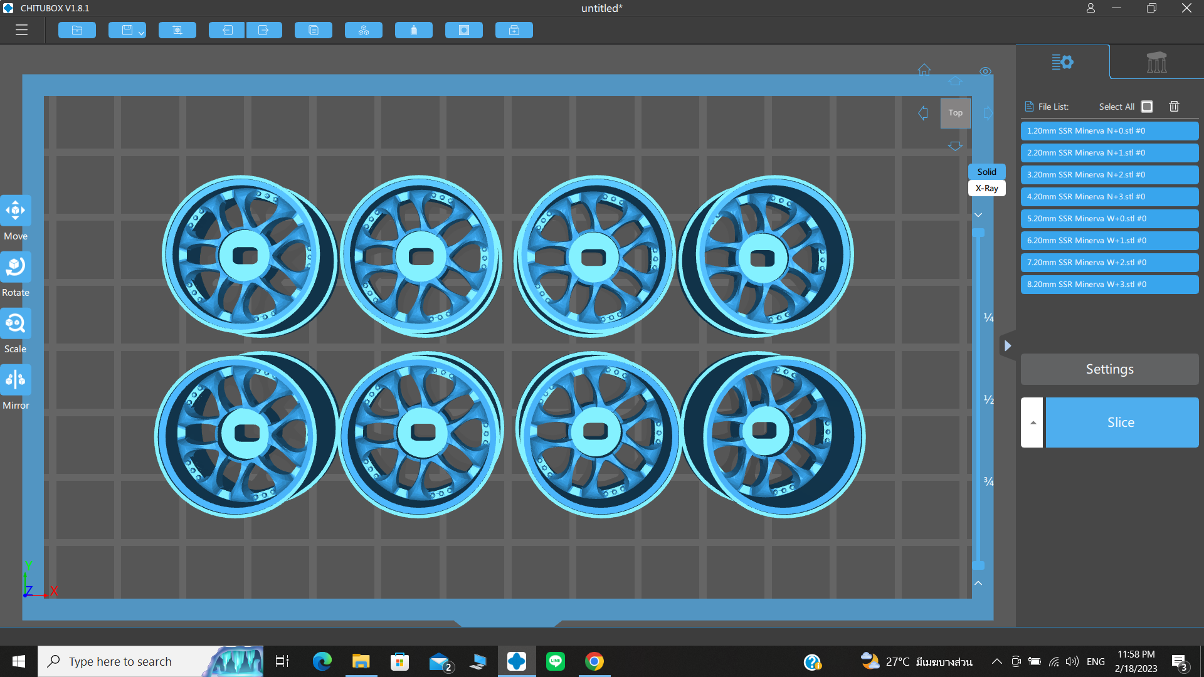Show hidden system tray icons
Viewport: 1204px width, 677px height.
tap(996, 661)
